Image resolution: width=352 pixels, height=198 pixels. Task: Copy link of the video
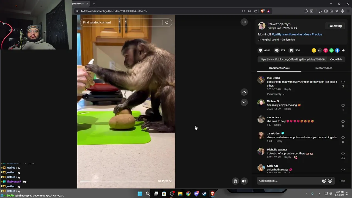click(x=336, y=59)
